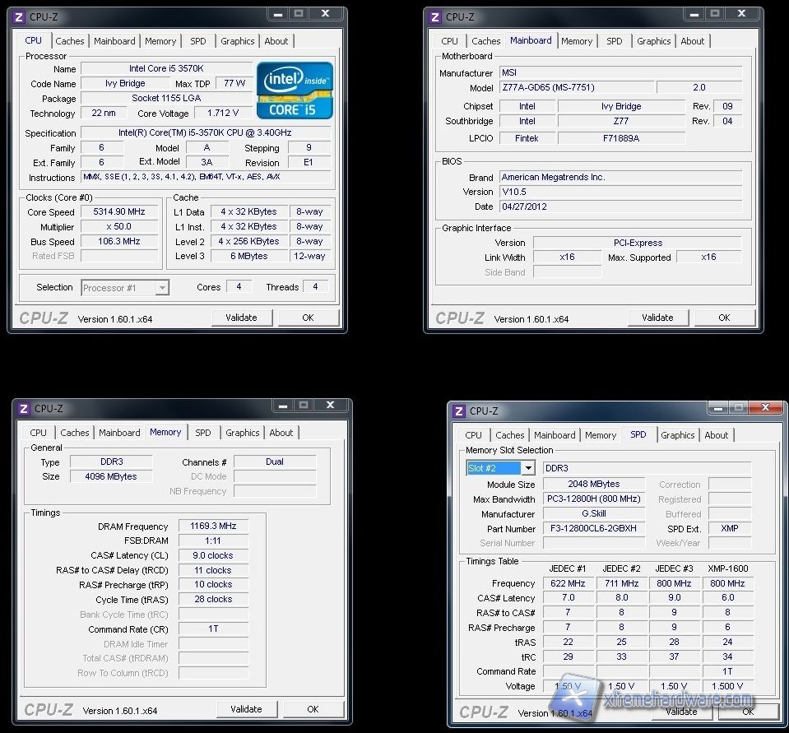Click the CPU-Z title icon in the Mainboard window
The image size is (789, 733).
pos(436,17)
